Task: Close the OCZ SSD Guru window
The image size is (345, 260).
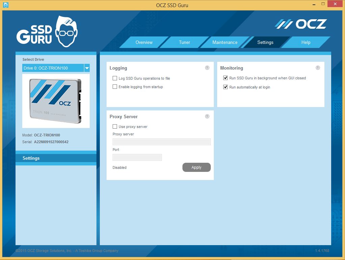Action: coord(335,4)
